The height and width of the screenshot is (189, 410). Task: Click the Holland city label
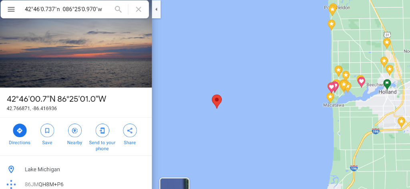[x=388, y=92]
